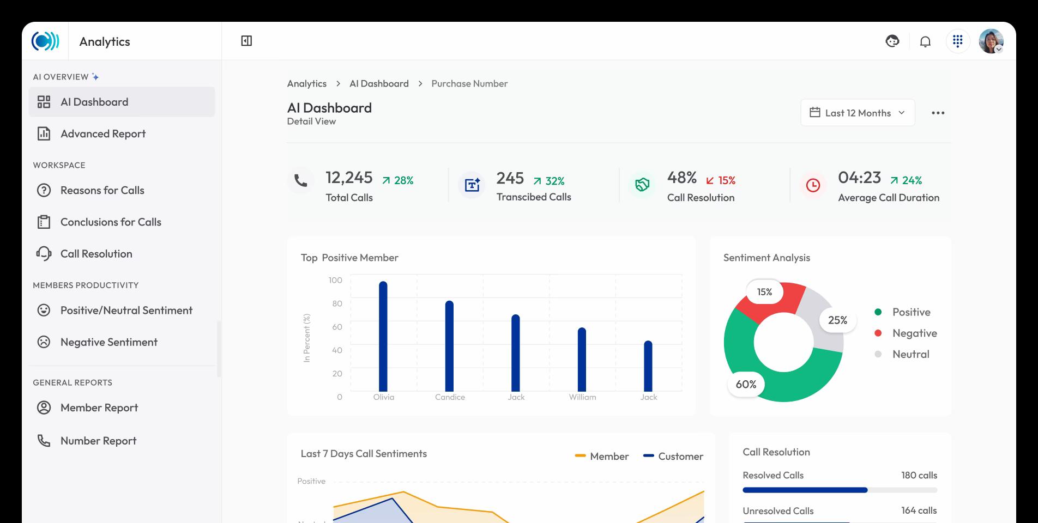Click the Number Report phone icon
The image size is (1038, 523).
tap(44, 440)
